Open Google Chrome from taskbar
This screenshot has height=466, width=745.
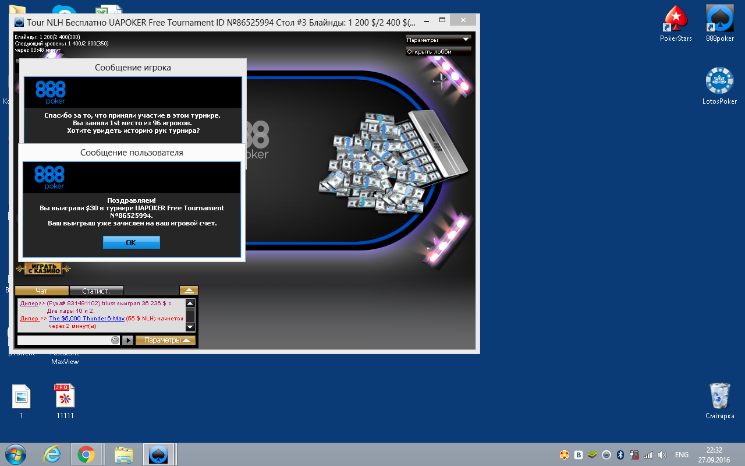tap(86, 454)
